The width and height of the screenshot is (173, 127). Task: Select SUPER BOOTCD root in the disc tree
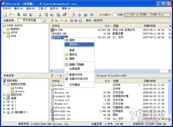pyautogui.click(x=15, y=26)
